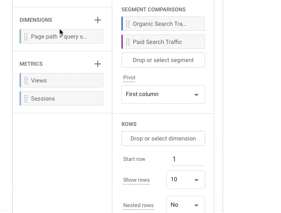Viewport: 281px width, 213px height.
Task: Select the Sessions metric label
Action: (x=43, y=99)
